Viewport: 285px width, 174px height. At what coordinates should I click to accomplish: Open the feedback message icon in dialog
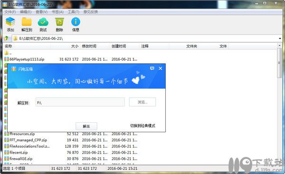(x=152, y=68)
